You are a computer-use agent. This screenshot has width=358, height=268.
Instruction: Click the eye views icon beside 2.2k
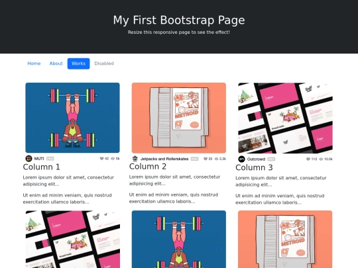click(216, 159)
